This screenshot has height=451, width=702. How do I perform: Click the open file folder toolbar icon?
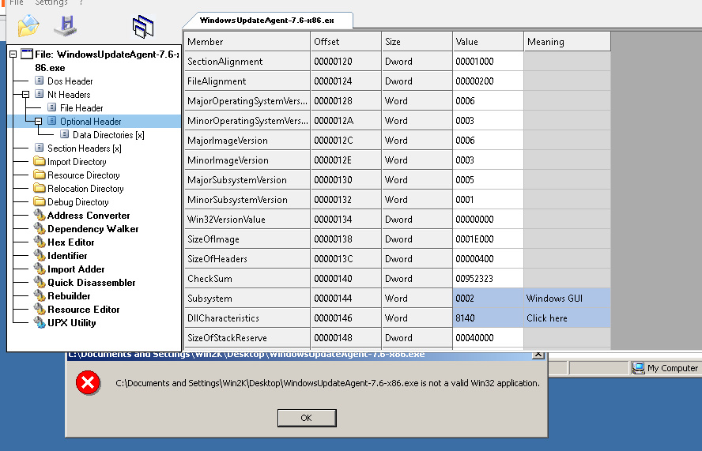click(28, 25)
